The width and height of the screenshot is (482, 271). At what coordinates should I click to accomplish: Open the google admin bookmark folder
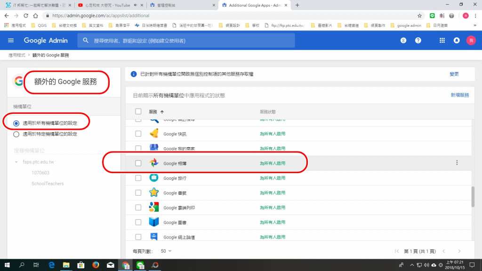pos(406,25)
